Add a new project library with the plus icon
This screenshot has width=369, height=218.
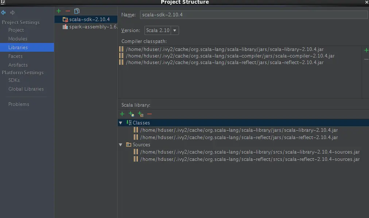pos(59,11)
